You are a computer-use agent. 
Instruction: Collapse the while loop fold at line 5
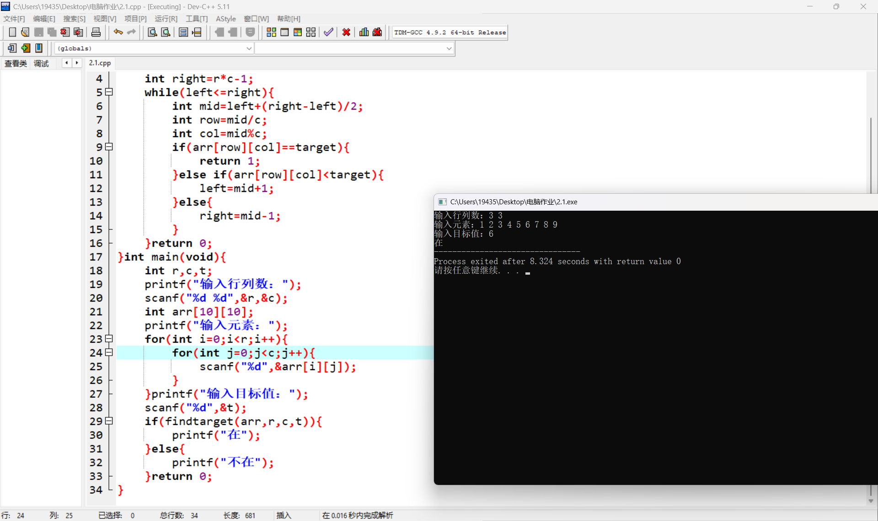[x=109, y=92]
